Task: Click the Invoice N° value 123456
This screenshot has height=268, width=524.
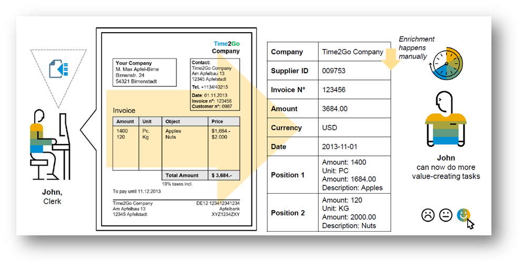Action: coord(334,90)
